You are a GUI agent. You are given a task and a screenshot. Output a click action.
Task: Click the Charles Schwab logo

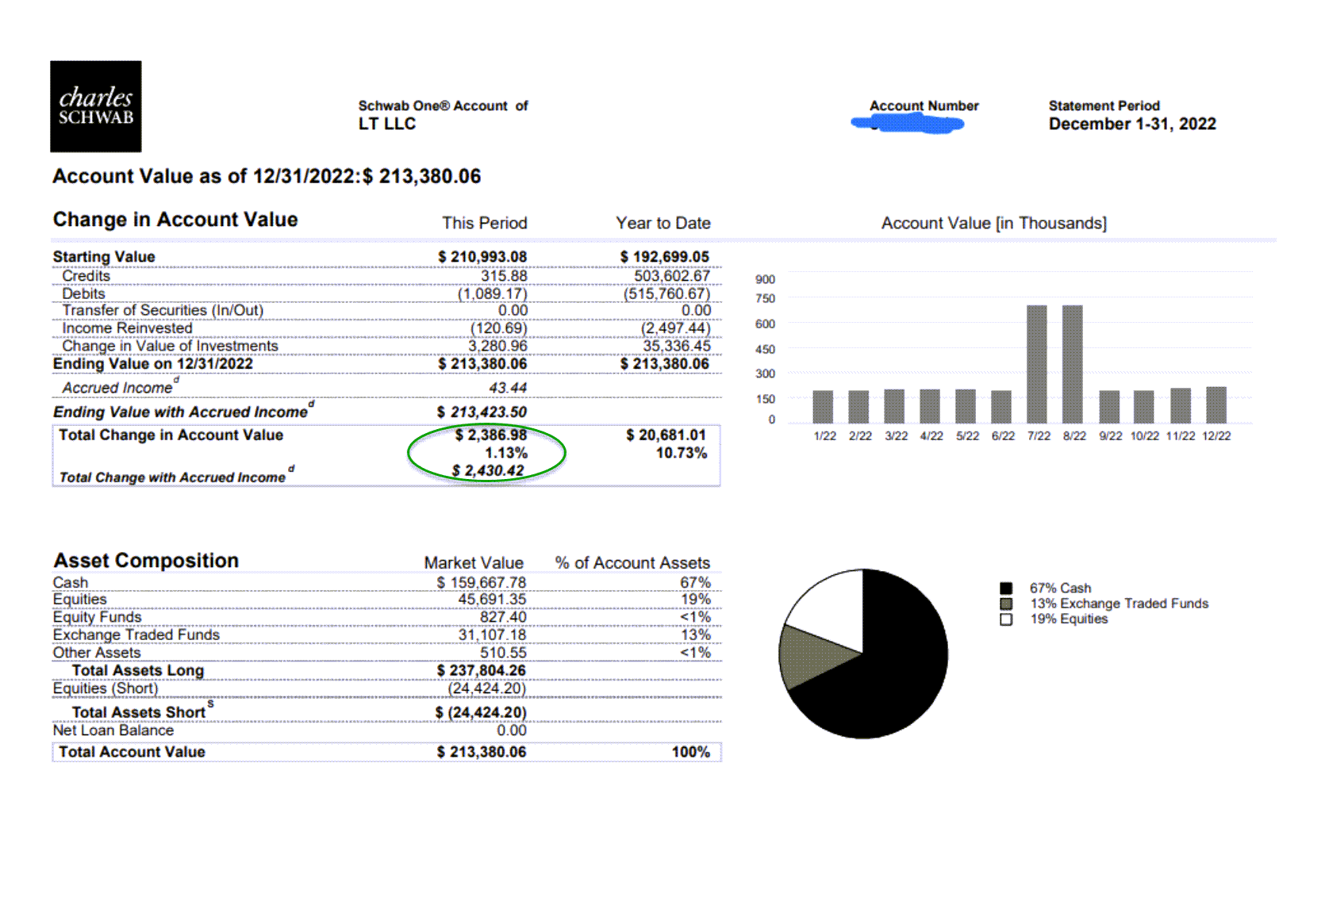96,106
